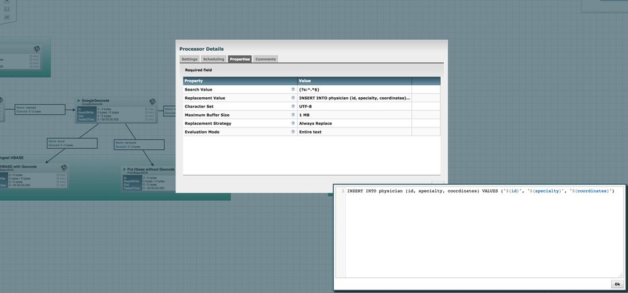
Task: Select the Evaluation Mode property name
Action: 202,132
